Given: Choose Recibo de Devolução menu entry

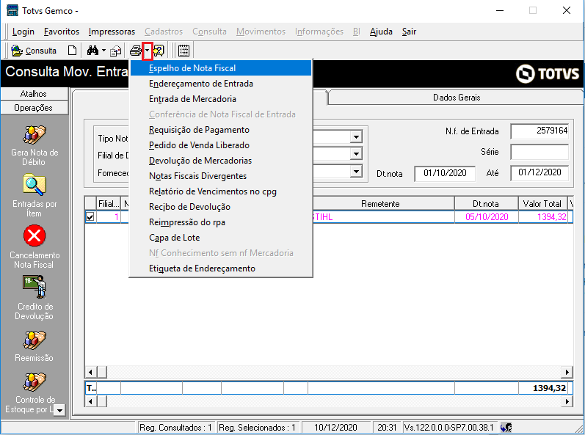Looking at the screenshot, I should coord(221,207).
